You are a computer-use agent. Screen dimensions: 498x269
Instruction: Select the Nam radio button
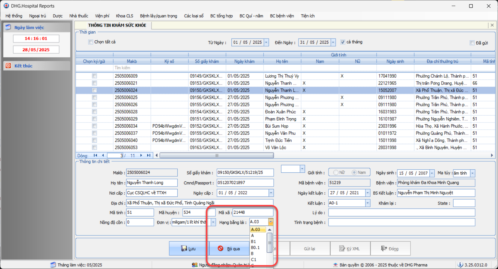(x=354, y=172)
